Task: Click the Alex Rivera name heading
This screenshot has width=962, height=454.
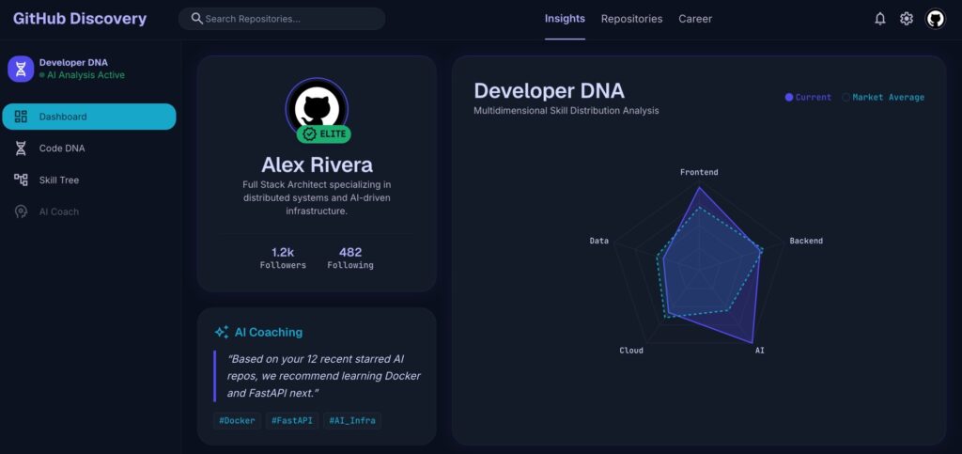Action: tap(317, 164)
